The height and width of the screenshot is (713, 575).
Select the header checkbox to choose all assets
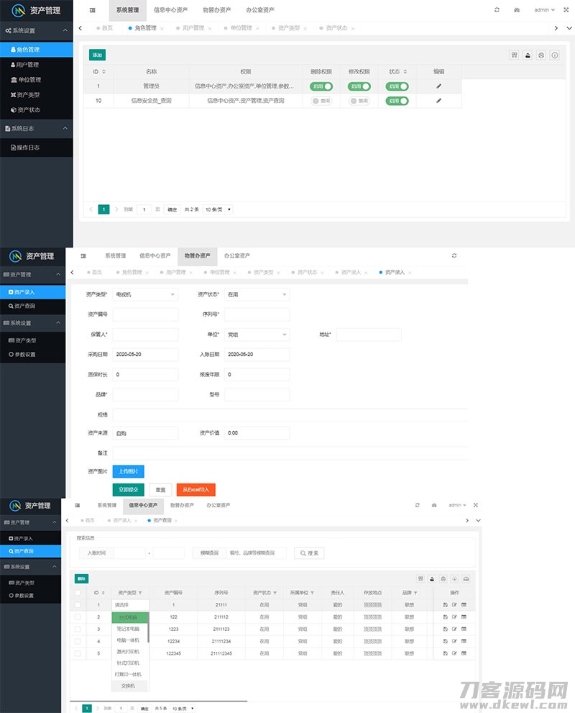pyautogui.click(x=79, y=591)
